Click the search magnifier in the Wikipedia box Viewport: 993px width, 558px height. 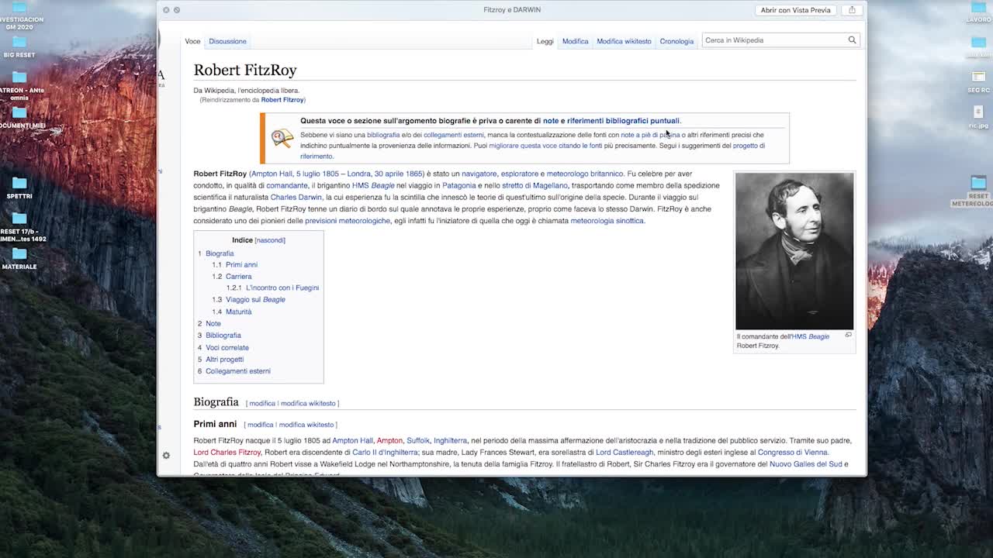point(852,40)
